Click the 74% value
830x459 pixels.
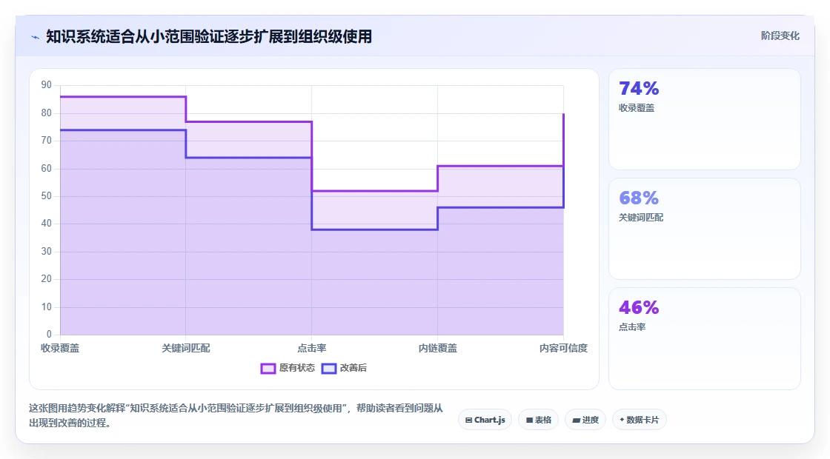(639, 88)
